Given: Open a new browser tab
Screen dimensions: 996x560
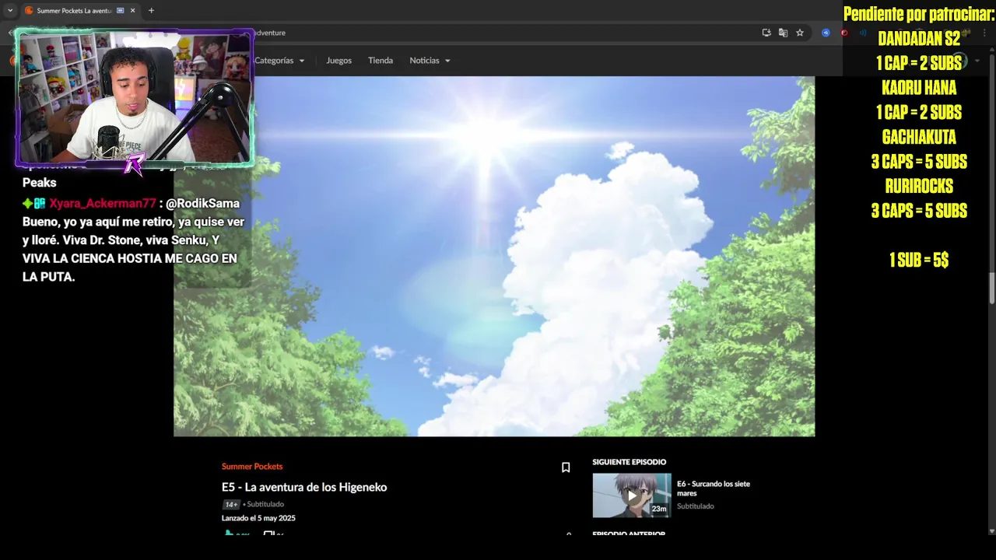Looking at the screenshot, I should [151, 10].
